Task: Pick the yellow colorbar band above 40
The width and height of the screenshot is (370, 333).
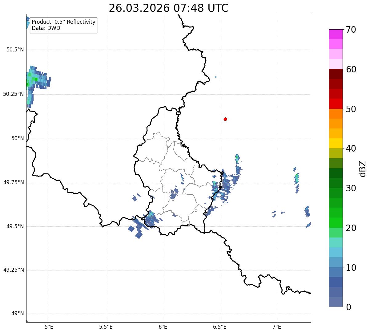Action: [336, 143]
